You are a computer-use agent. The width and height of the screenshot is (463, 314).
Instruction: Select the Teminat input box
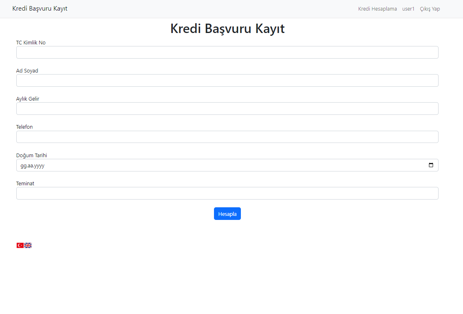coord(227,193)
